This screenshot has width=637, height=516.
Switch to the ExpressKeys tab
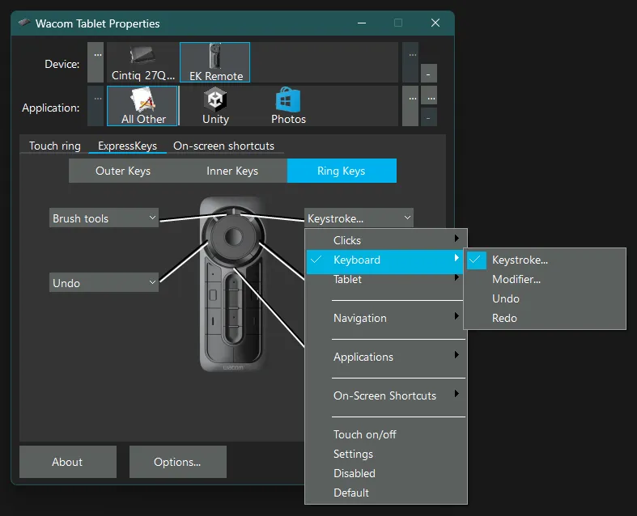point(127,146)
